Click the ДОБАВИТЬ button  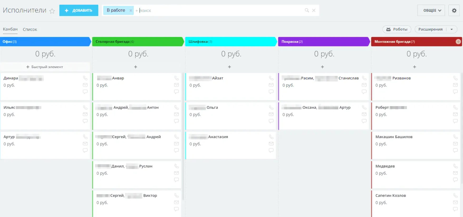(x=79, y=11)
